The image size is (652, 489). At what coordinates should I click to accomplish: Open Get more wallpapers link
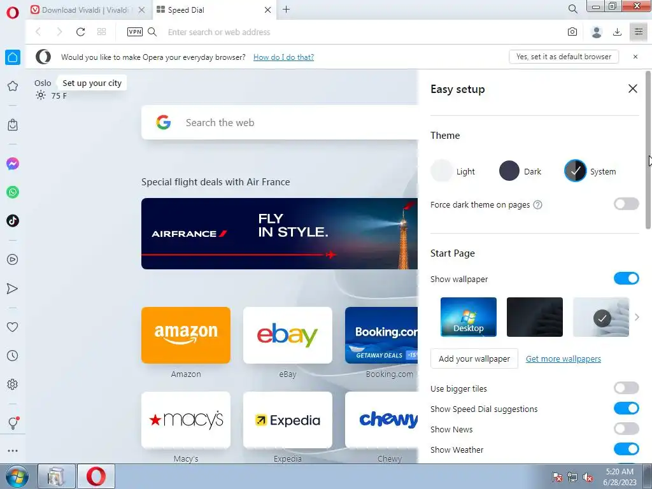pos(563,359)
